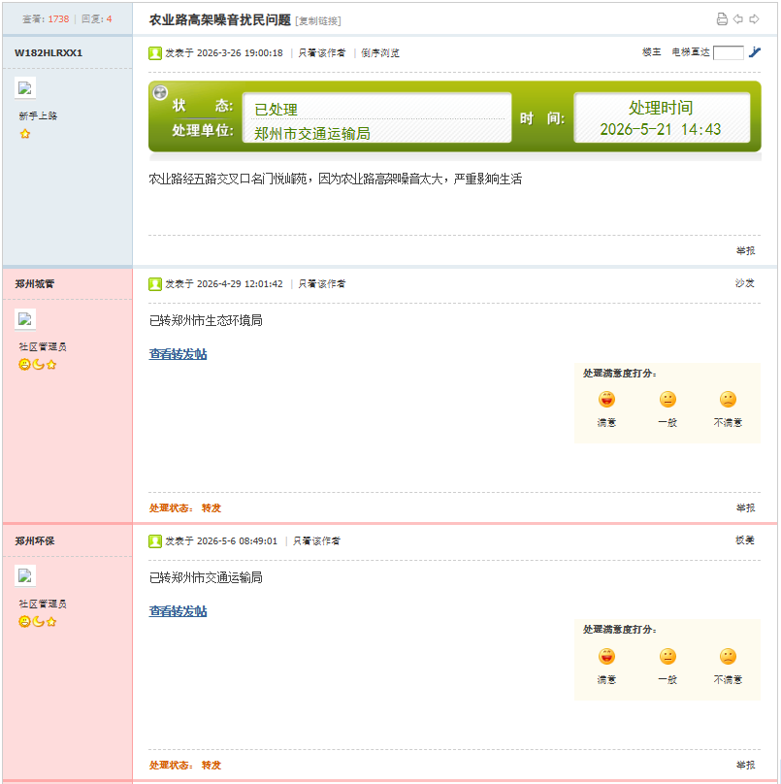
Task: Select handling unit 郑州市交通运输局
Action: pos(312,134)
